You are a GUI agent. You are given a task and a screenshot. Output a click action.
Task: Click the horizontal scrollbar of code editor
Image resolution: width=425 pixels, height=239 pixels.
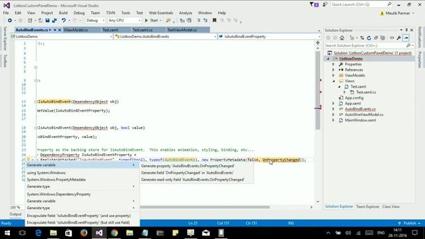point(205,207)
